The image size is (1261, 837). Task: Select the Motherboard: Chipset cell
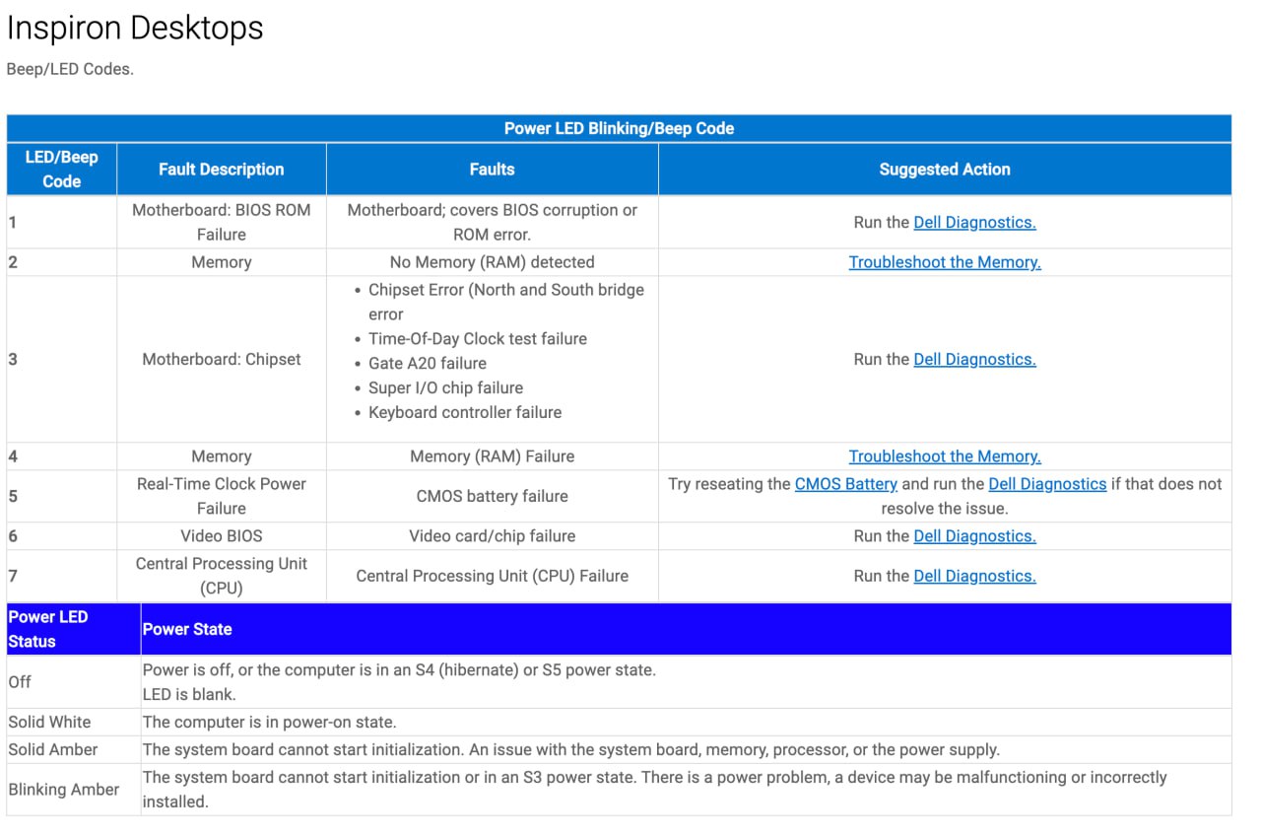[x=222, y=359]
